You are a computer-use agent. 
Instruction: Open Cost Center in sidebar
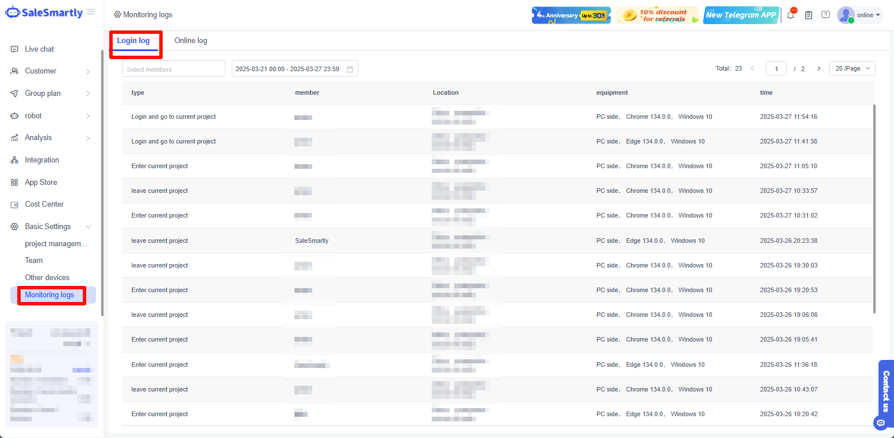pos(44,204)
